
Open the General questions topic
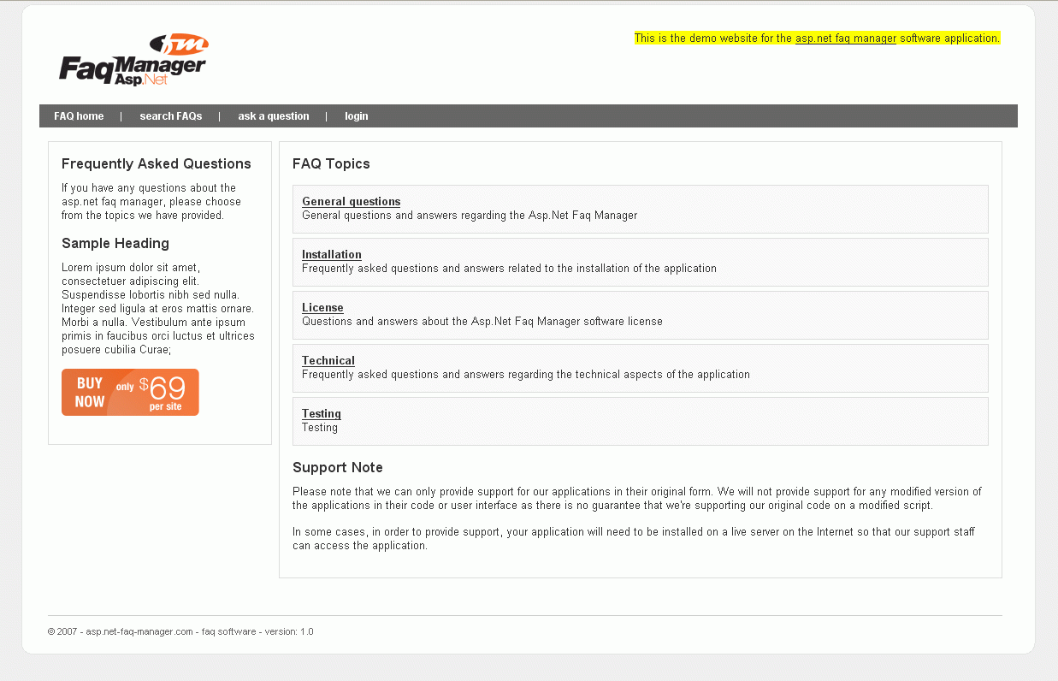pyautogui.click(x=352, y=202)
